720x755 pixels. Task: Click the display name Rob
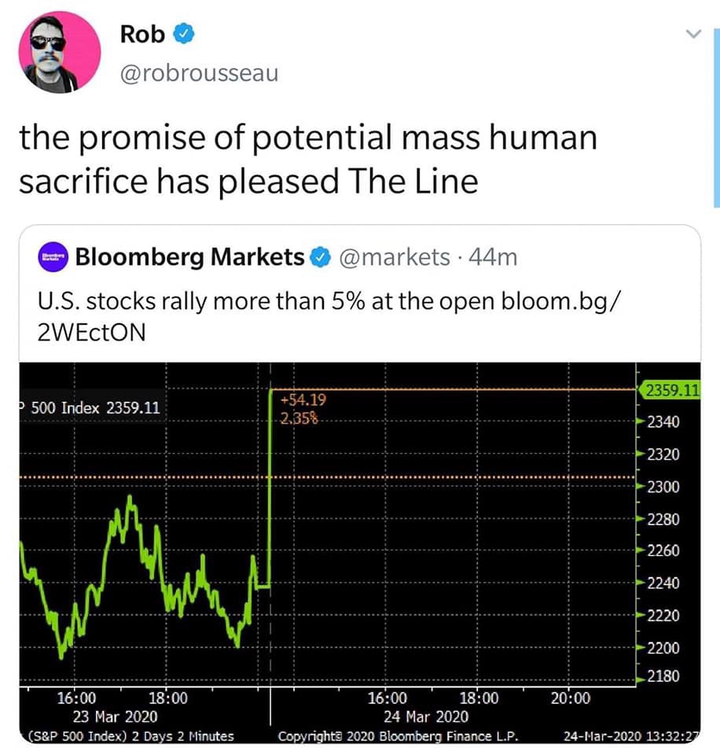[x=142, y=35]
